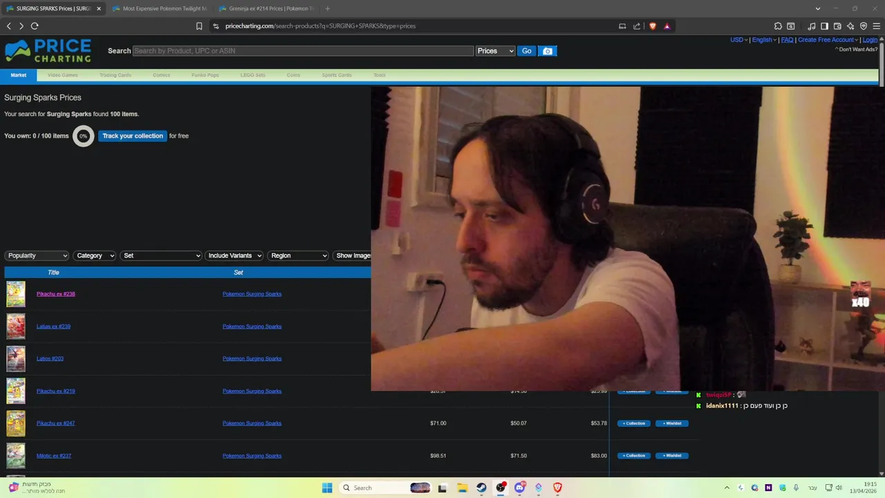885x498 pixels.
Task: Open the tab search dropdown arrow
Action: pyautogui.click(x=818, y=8)
